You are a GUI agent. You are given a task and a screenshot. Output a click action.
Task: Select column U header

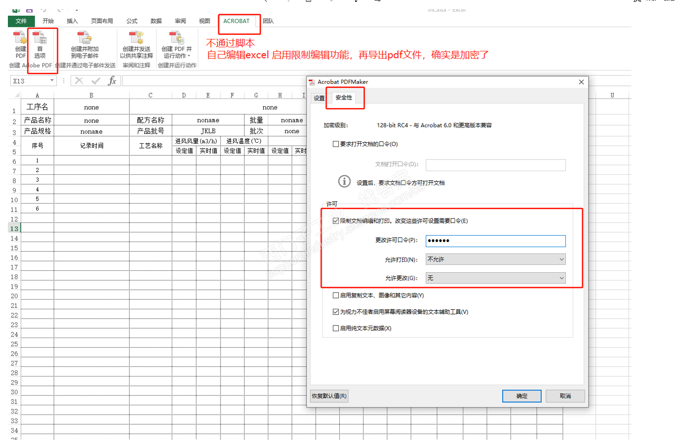[612, 95]
